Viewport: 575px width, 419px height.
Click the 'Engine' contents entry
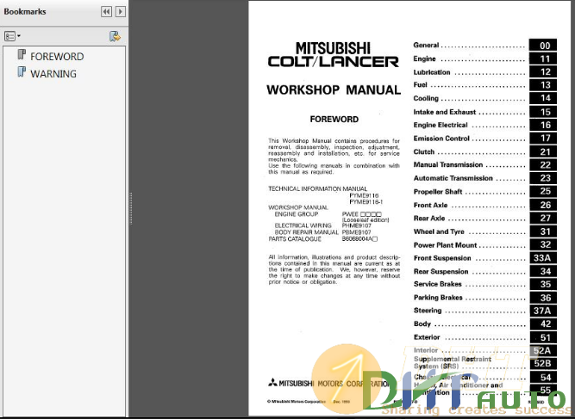click(425, 59)
